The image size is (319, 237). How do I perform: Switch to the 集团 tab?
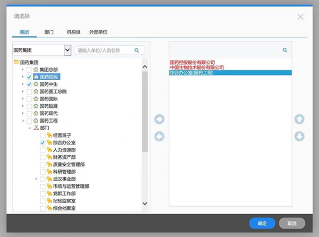pyautogui.click(x=24, y=32)
